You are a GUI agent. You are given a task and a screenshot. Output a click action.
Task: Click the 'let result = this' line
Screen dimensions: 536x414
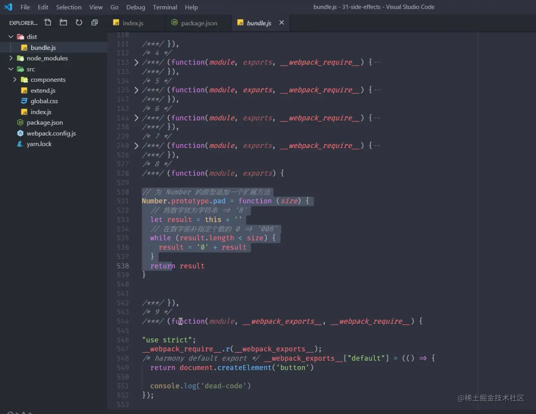tap(196, 220)
